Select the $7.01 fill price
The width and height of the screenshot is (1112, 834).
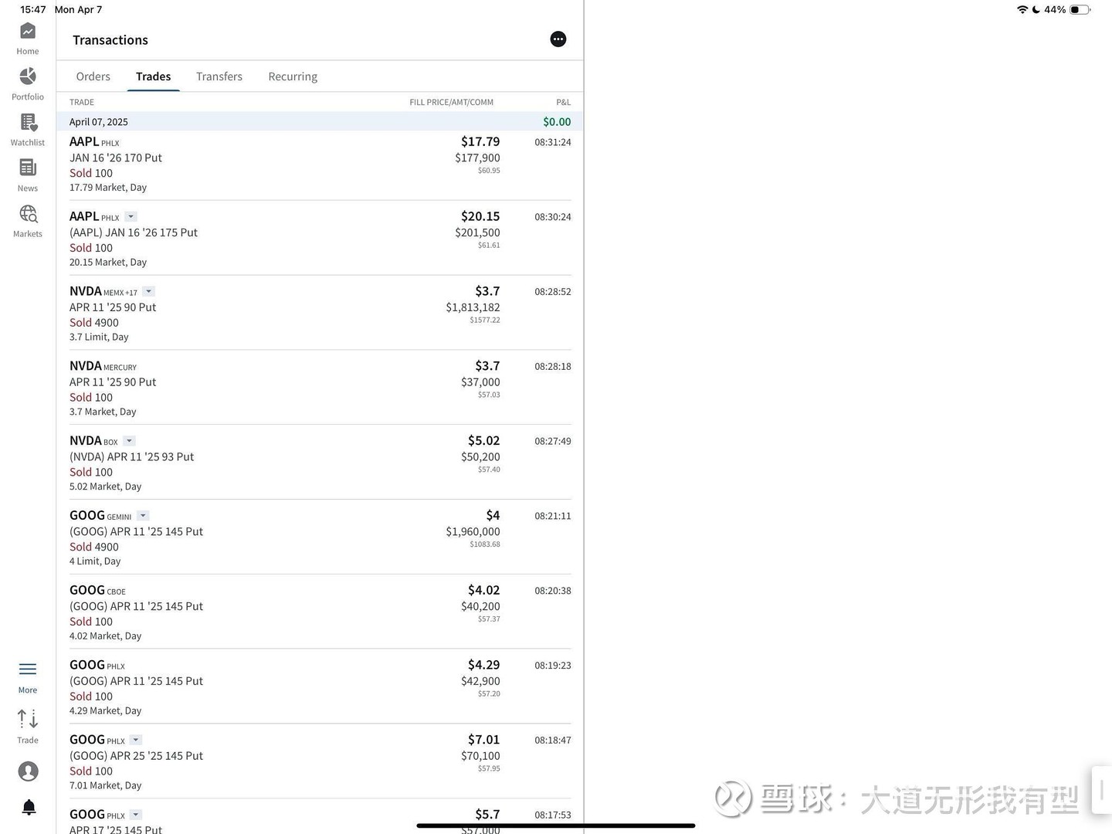(484, 740)
